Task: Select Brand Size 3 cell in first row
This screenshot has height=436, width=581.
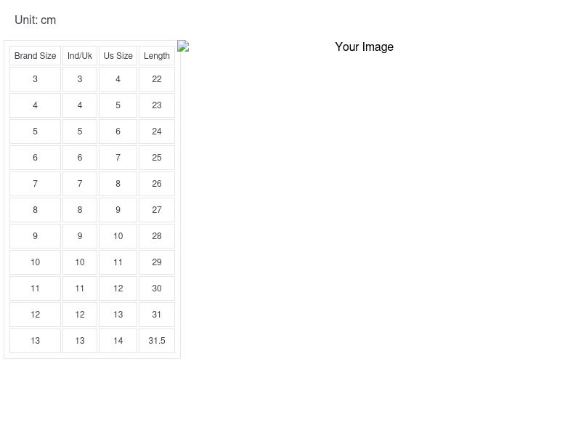Action: 35,79
